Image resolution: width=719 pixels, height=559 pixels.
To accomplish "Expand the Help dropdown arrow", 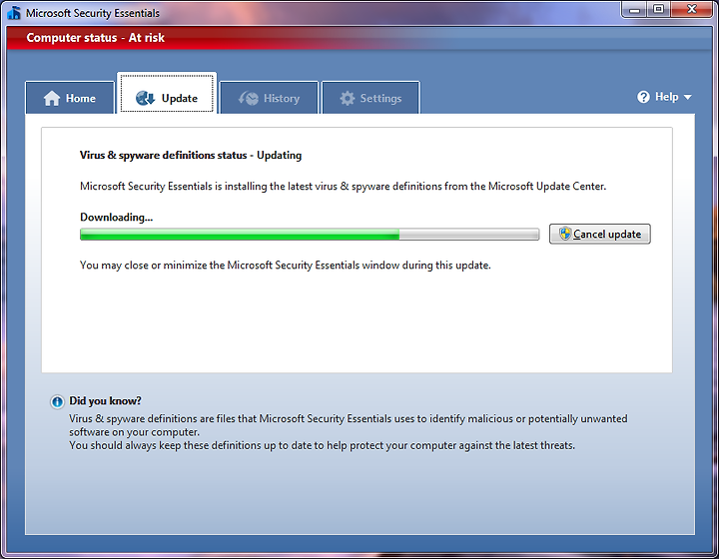I will [687, 97].
